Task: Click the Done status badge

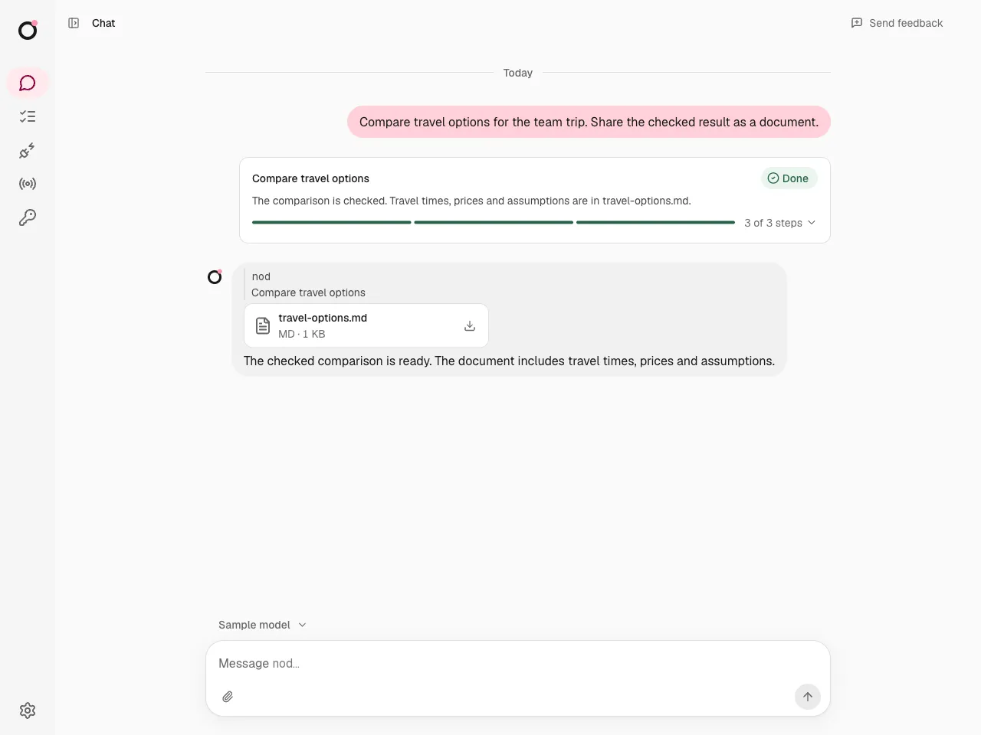Action: point(789,178)
